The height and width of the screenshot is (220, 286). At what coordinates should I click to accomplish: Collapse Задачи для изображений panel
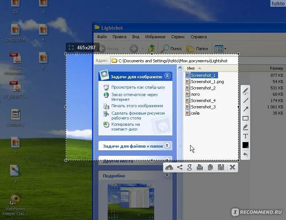click(167, 76)
